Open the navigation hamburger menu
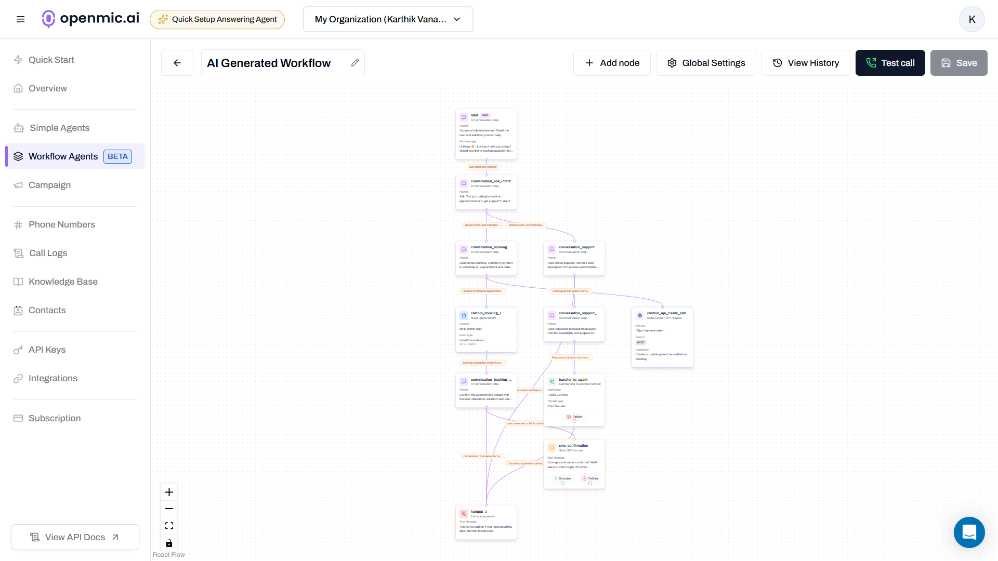The image size is (998, 561). pyautogui.click(x=21, y=19)
